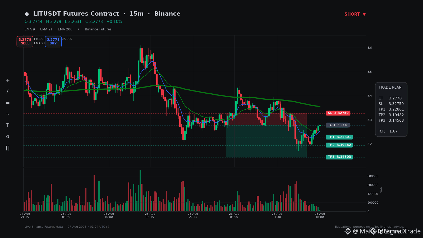Click the low price L 3.2631

[73, 22]
